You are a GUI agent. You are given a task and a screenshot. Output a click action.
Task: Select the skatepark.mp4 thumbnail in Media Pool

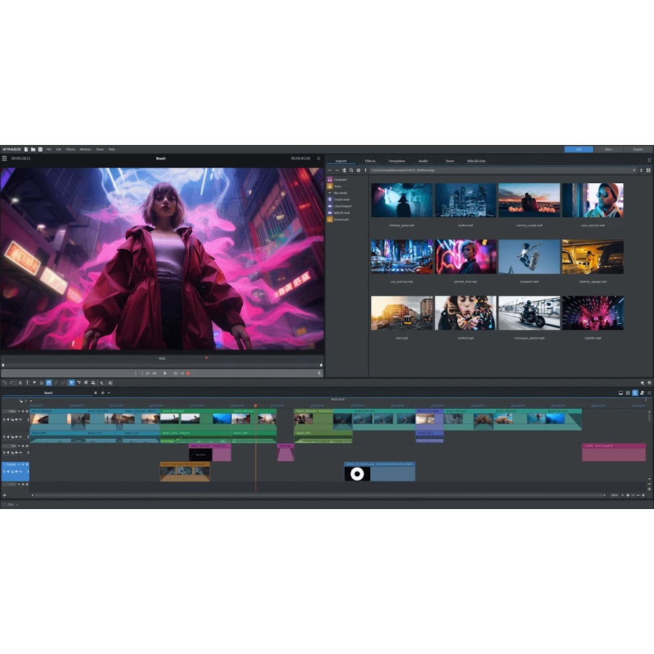(x=528, y=256)
